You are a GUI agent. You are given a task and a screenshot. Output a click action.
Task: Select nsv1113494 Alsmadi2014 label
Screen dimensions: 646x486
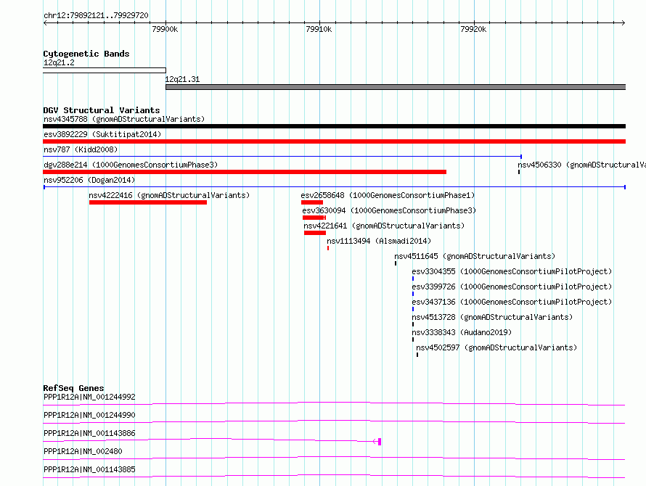click(x=379, y=241)
